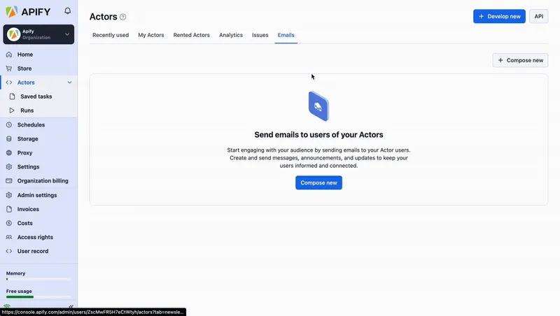Open Proxy in sidebar
Image resolution: width=560 pixels, height=316 pixels.
[24, 152]
